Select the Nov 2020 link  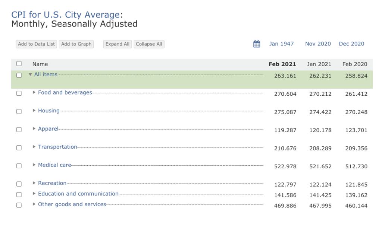point(317,44)
